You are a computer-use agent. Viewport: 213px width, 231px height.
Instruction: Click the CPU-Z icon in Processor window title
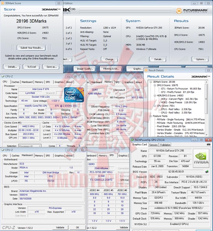click(x=3, y=76)
